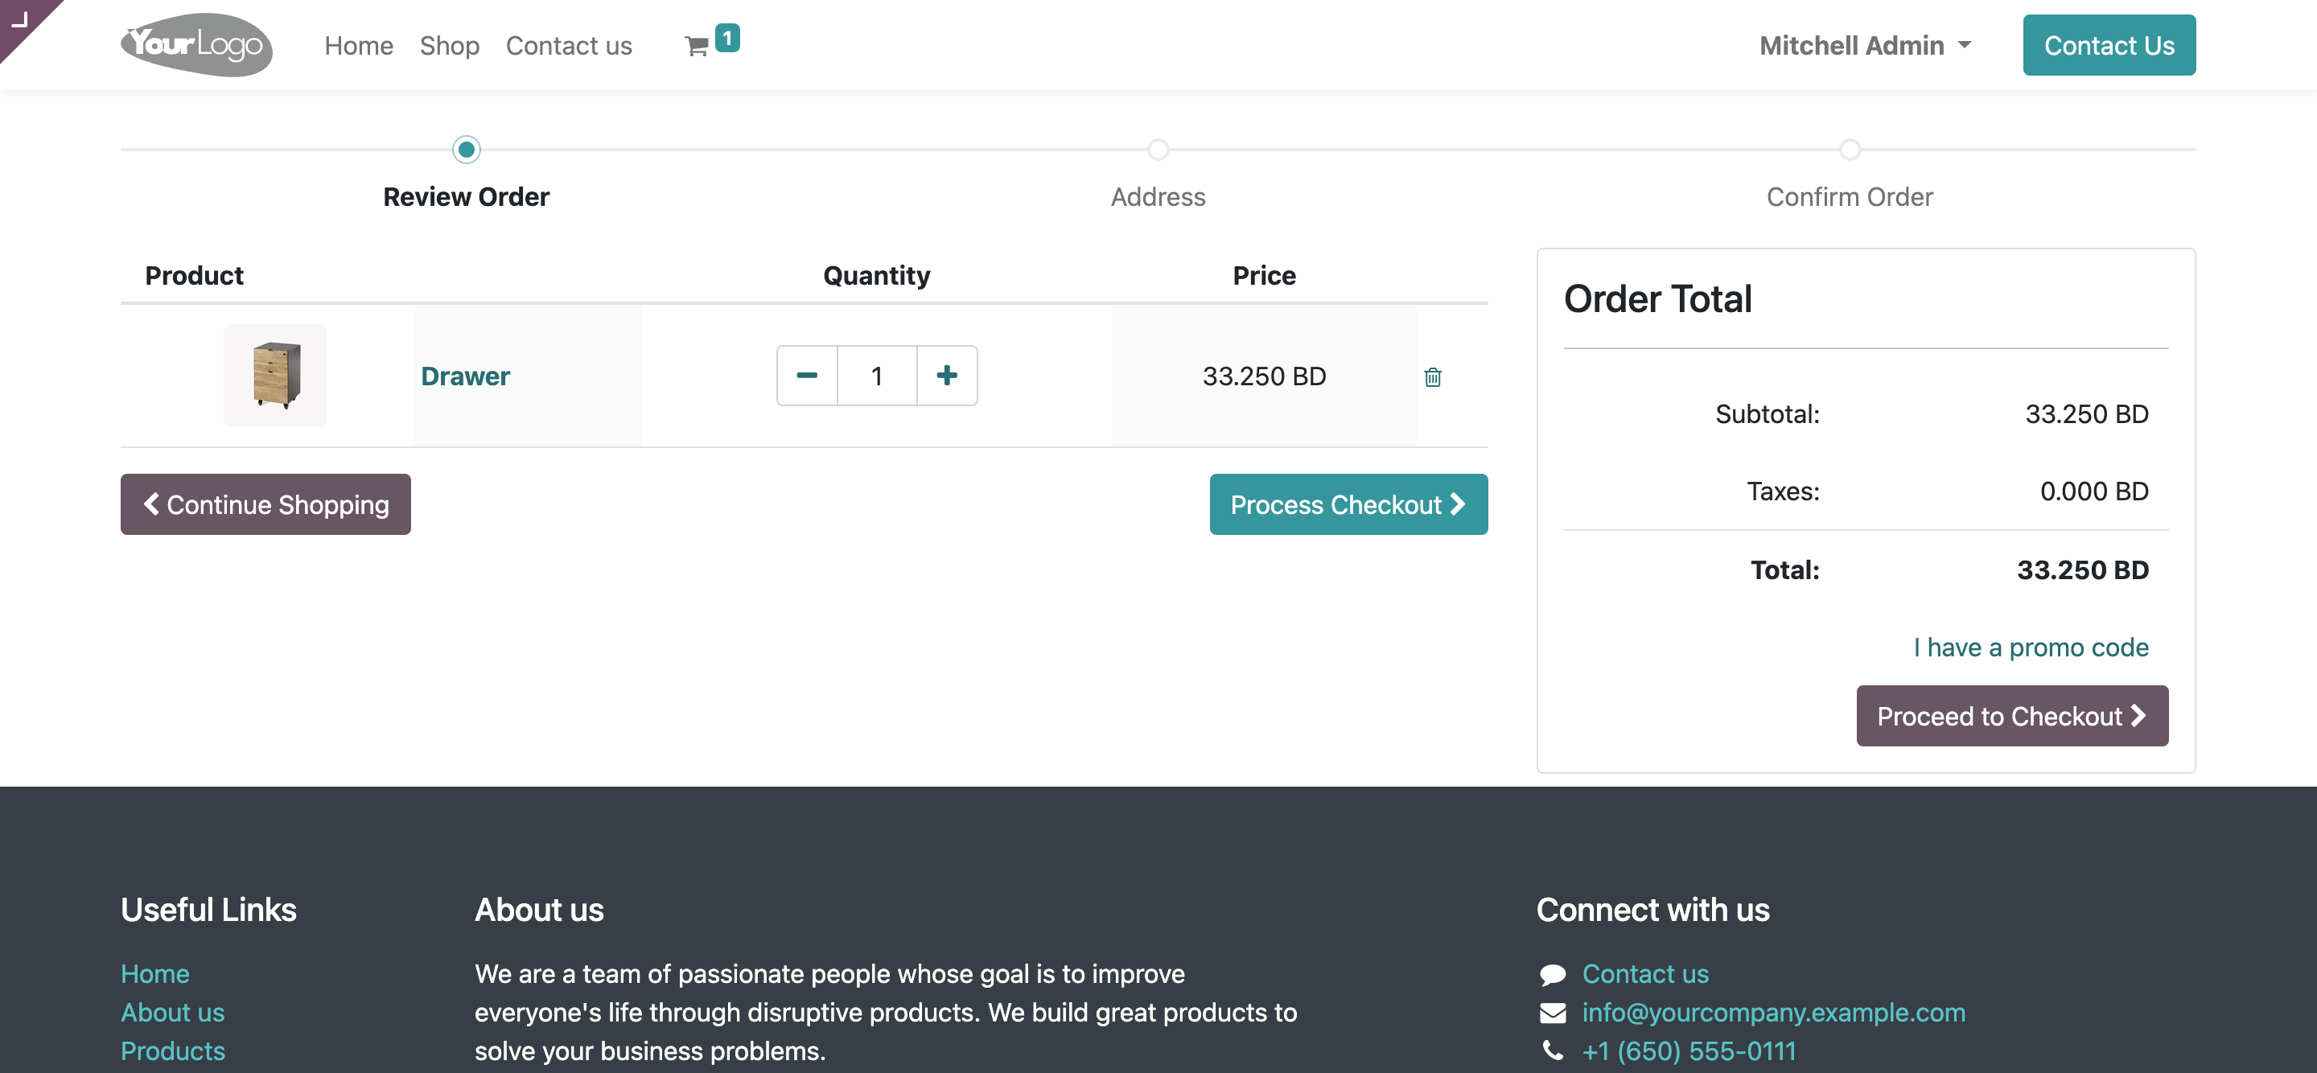The height and width of the screenshot is (1073, 2317).
Task: Go to Home in the navigation bar
Action: [359, 45]
